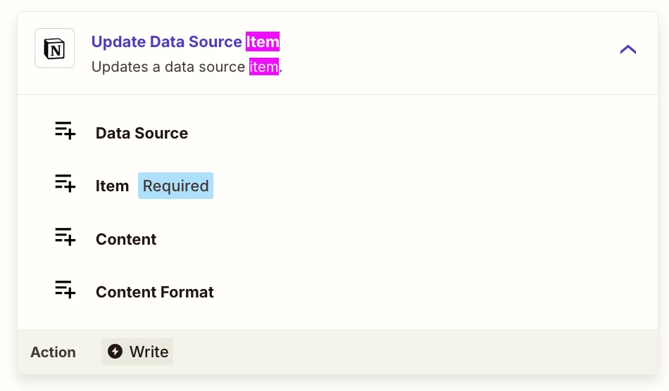
Task: Select the Content field label
Action: click(x=126, y=239)
